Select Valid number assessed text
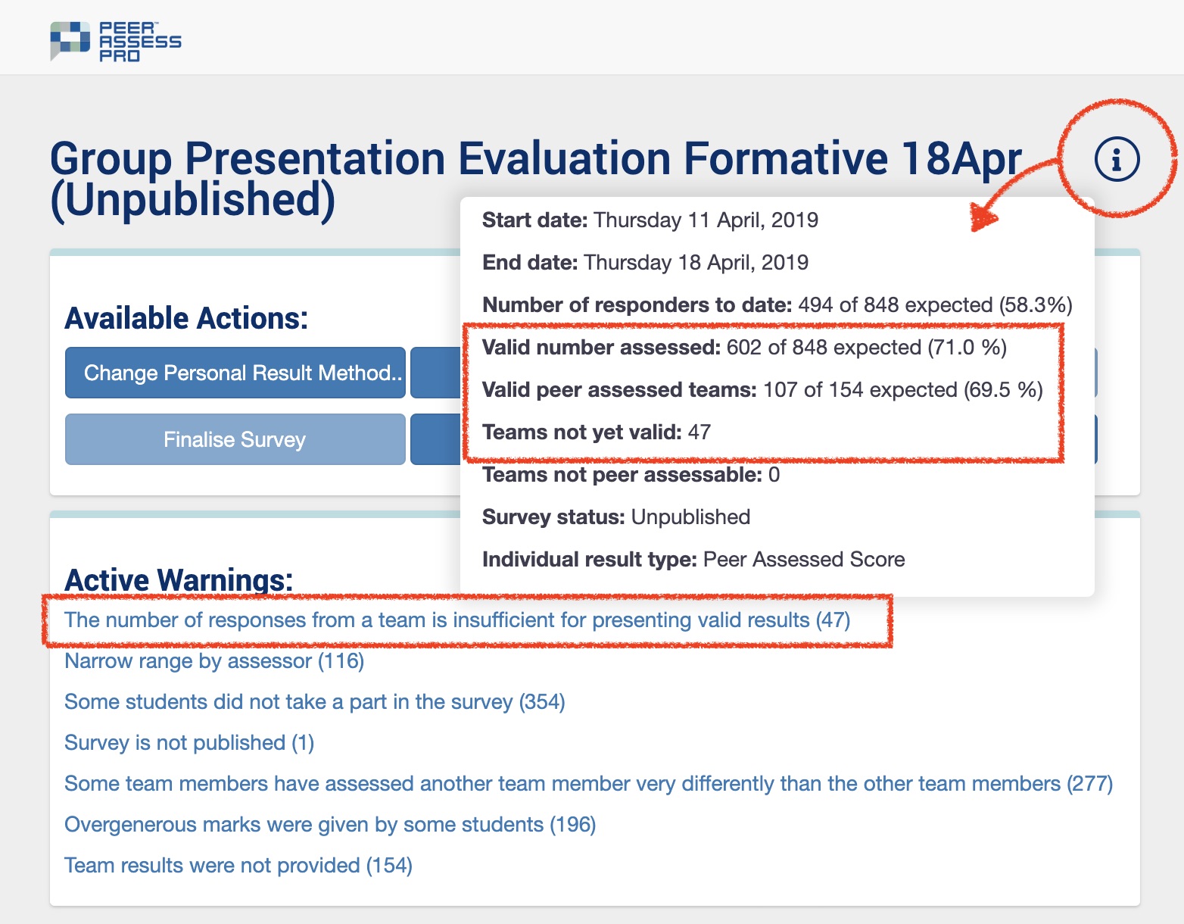The image size is (1184, 924). pos(744,348)
